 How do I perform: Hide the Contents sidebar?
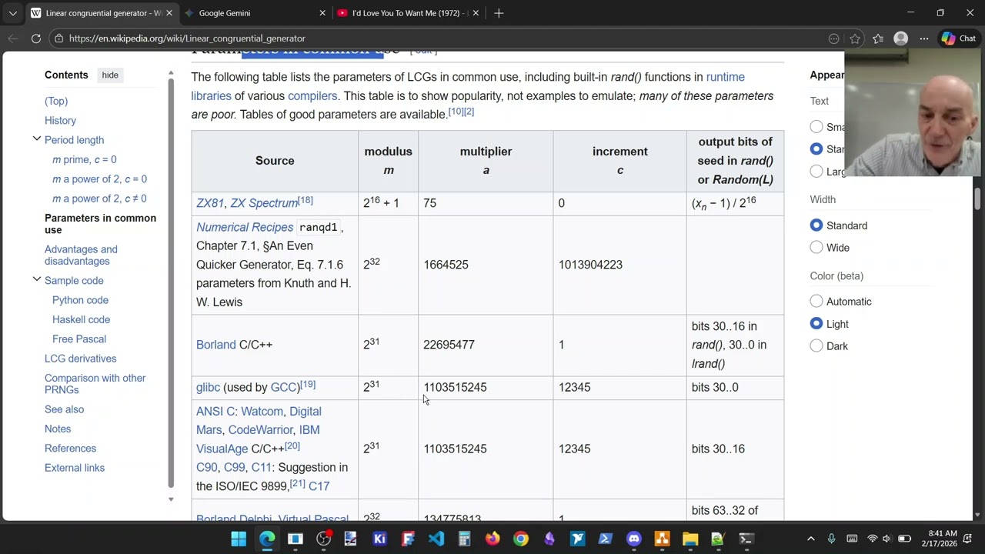[x=110, y=75]
